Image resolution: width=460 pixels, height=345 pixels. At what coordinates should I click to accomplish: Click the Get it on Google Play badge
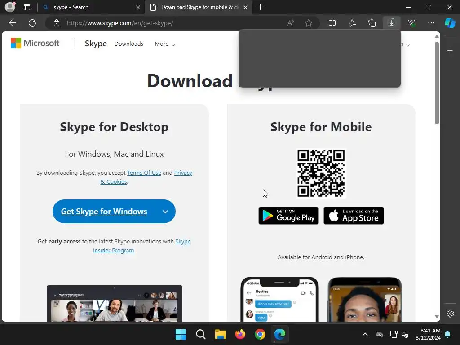tap(288, 216)
